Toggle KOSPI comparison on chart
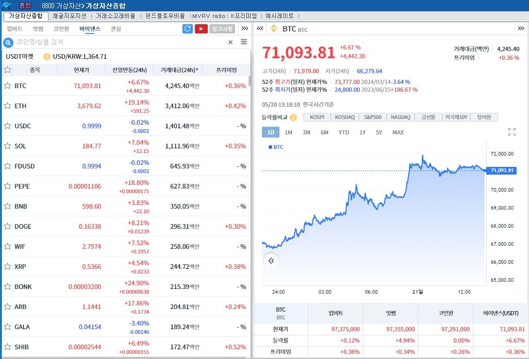The image size is (529, 359). [x=317, y=117]
